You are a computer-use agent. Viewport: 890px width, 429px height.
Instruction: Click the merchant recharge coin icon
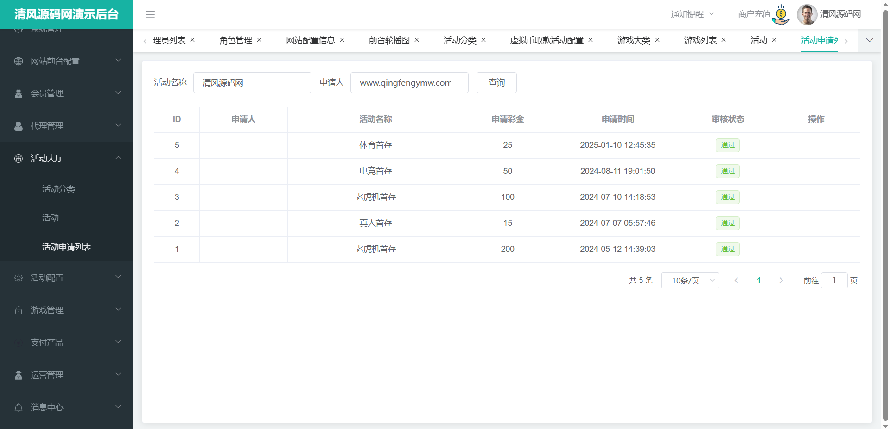(x=781, y=15)
